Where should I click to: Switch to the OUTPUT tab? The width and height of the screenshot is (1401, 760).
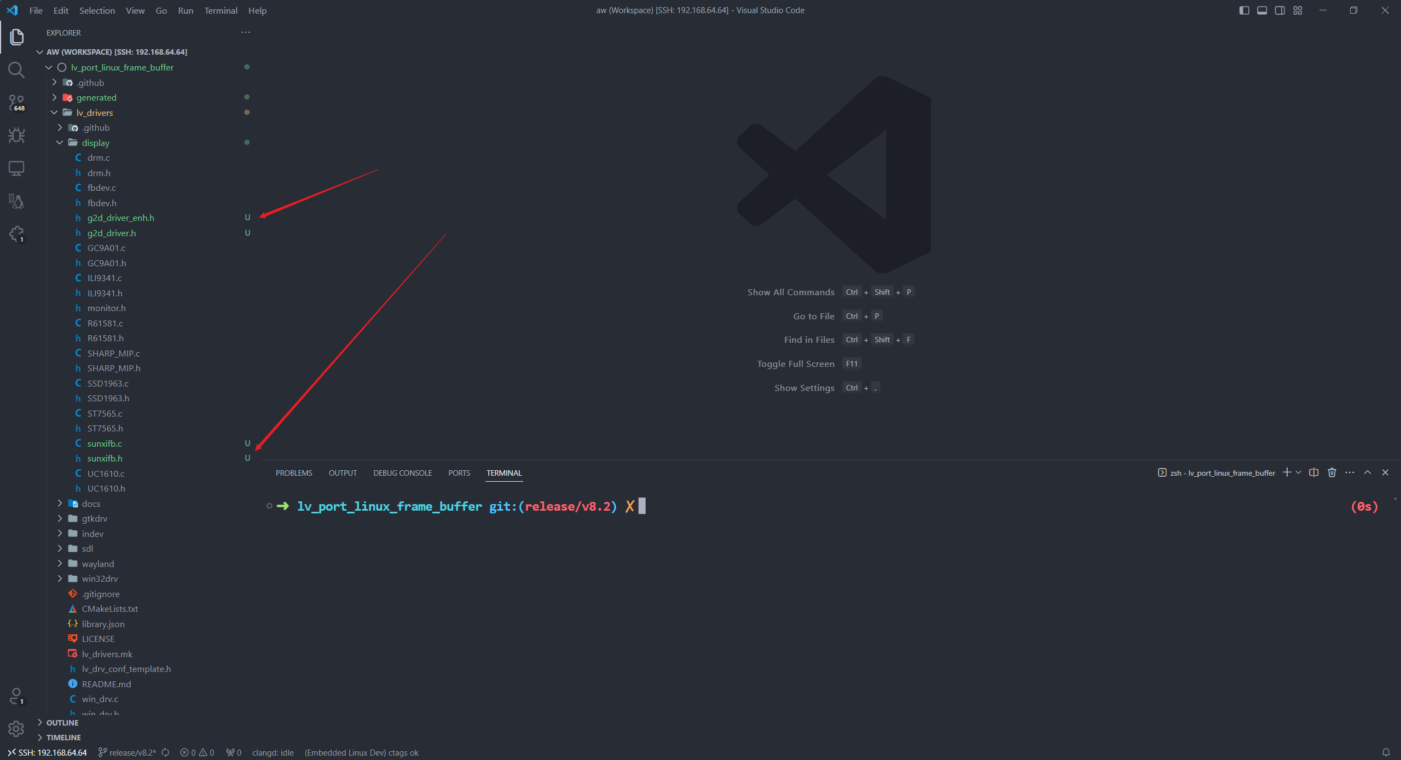tap(343, 473)
